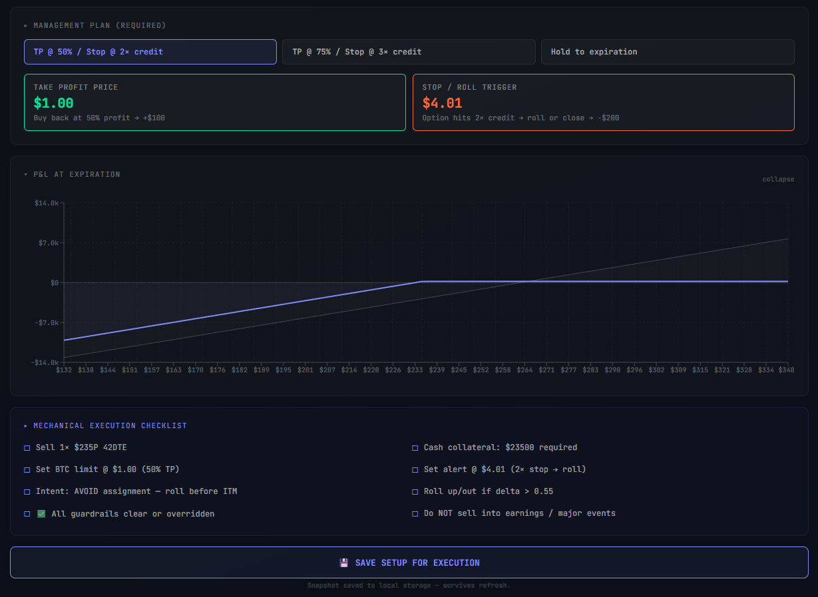
Task: Select the Hold to expiration plan
Action: (x=668, y=51)
